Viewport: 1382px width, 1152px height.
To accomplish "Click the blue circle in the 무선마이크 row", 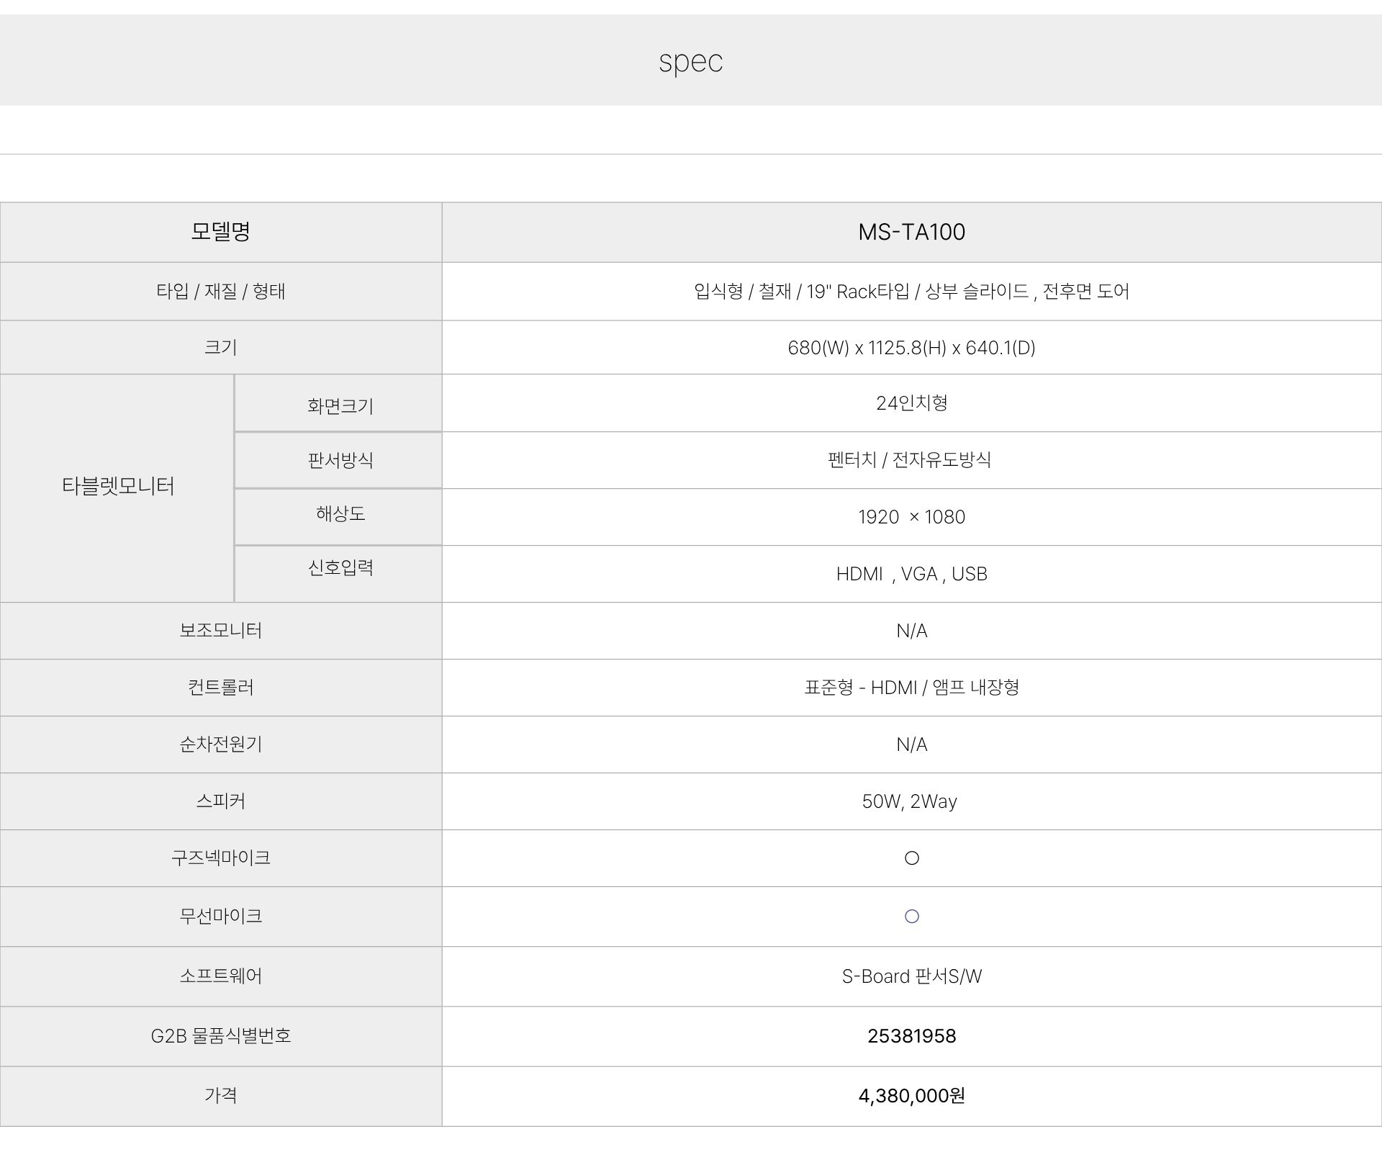I will tap(911, 917).
